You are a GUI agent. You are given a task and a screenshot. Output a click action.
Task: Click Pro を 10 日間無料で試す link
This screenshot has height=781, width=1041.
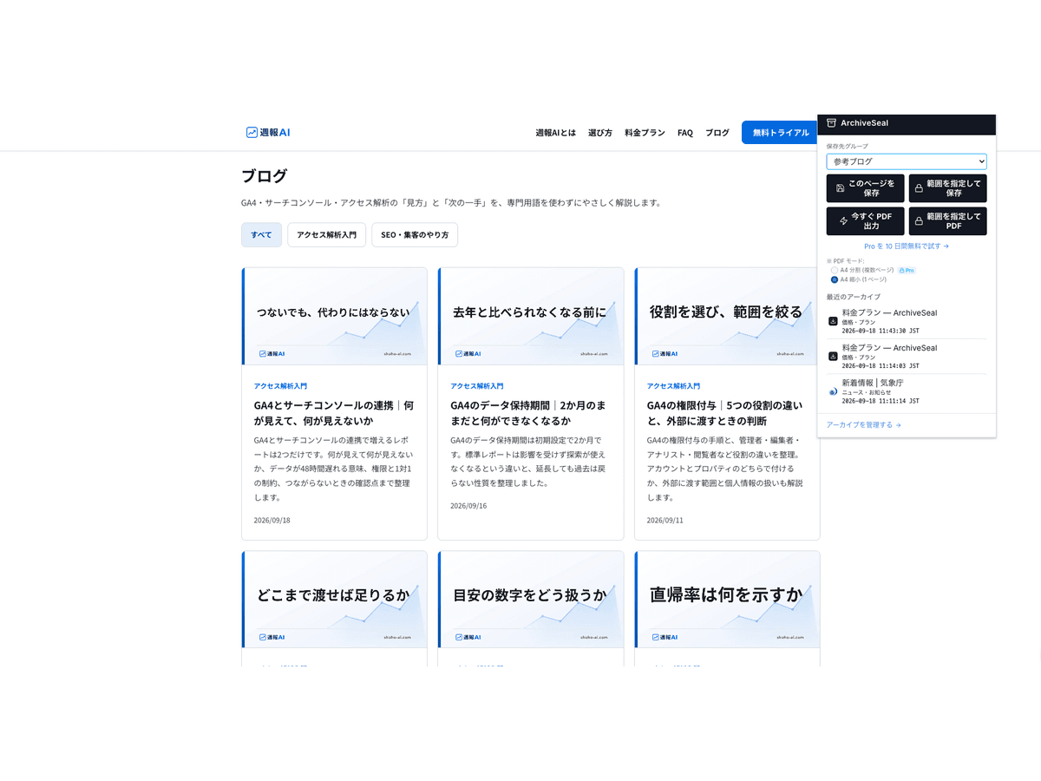click(907, 246)
